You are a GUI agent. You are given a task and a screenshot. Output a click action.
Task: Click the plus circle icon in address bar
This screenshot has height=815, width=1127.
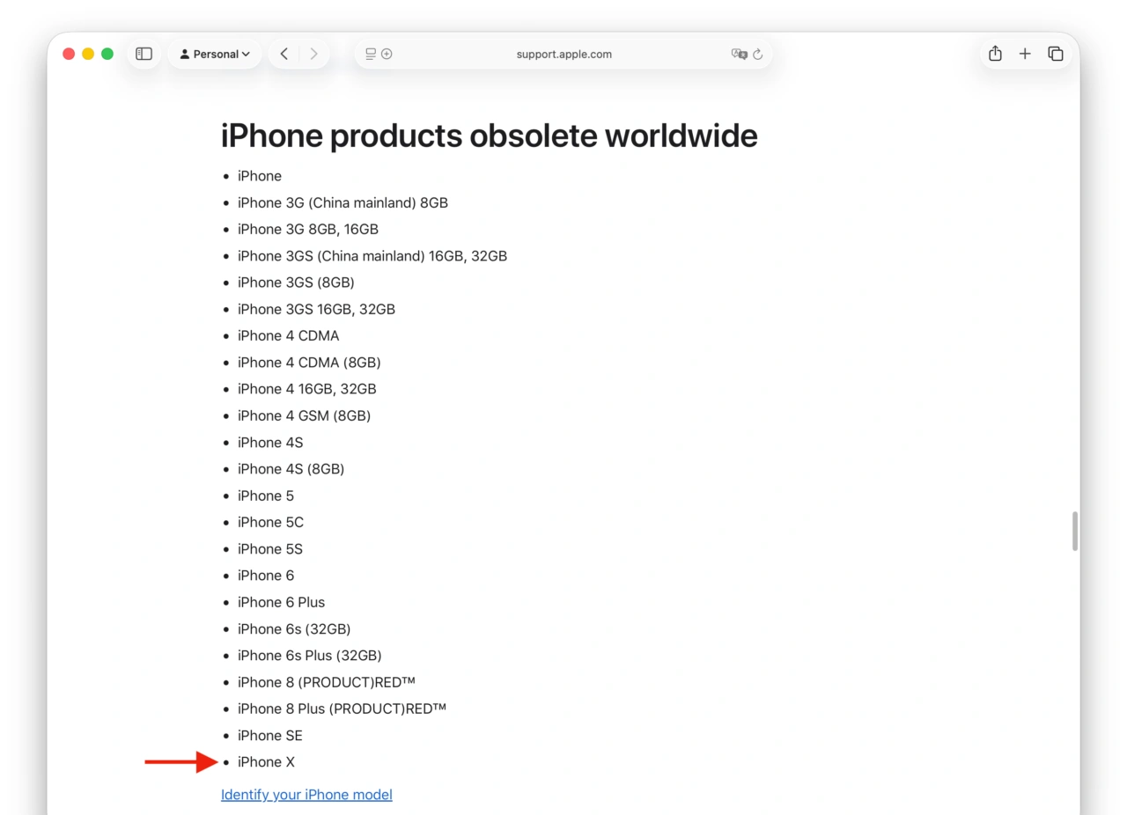tap(387, 54)
